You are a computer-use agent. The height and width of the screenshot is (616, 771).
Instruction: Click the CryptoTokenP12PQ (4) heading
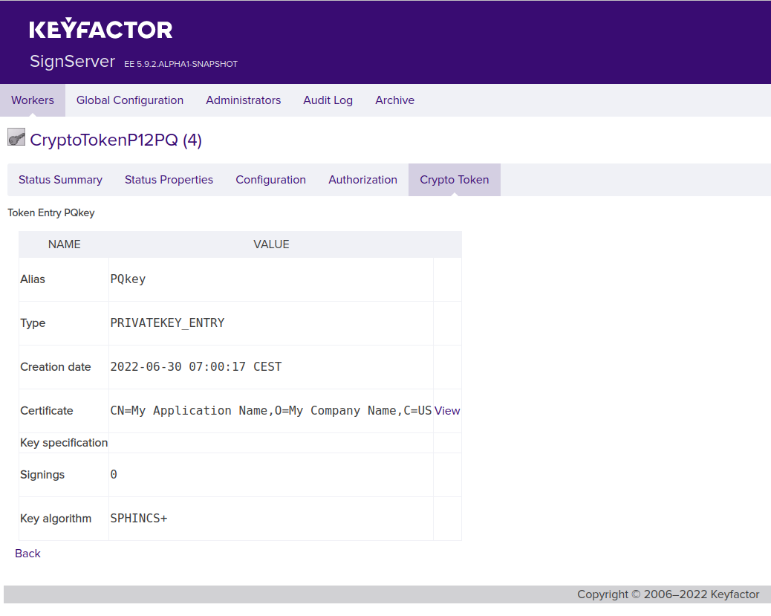pyautogui.click(x=116, y=140)
